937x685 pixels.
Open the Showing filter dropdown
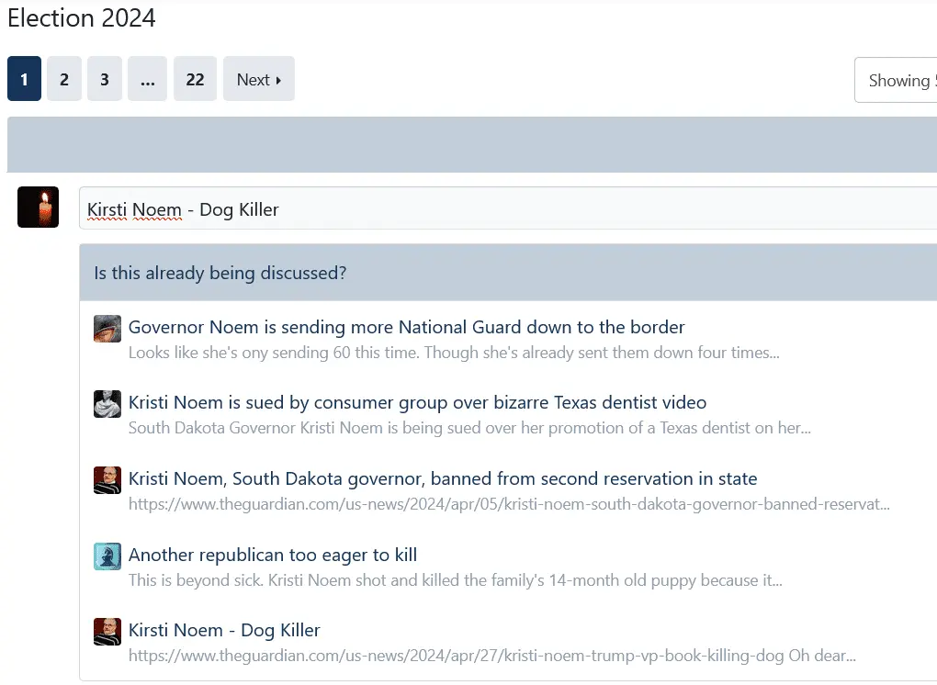tap(897, 81)
